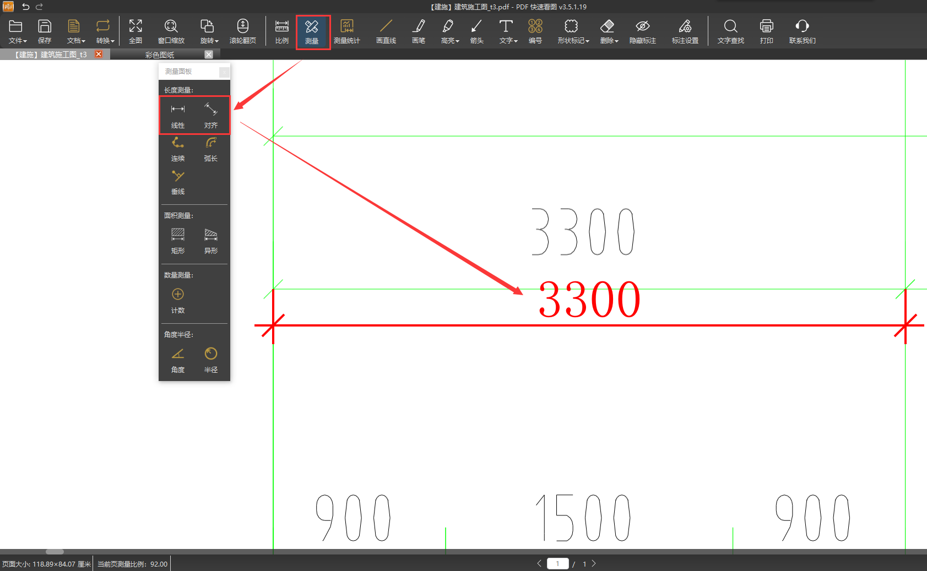
Task: Open 测量统计 measurement statistics
Action: pyautogui.click(x=347, y=32)
